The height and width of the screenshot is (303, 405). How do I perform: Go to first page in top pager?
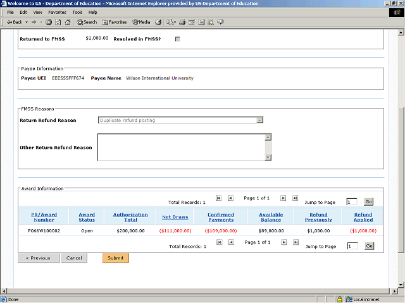(x=219, y=198)
